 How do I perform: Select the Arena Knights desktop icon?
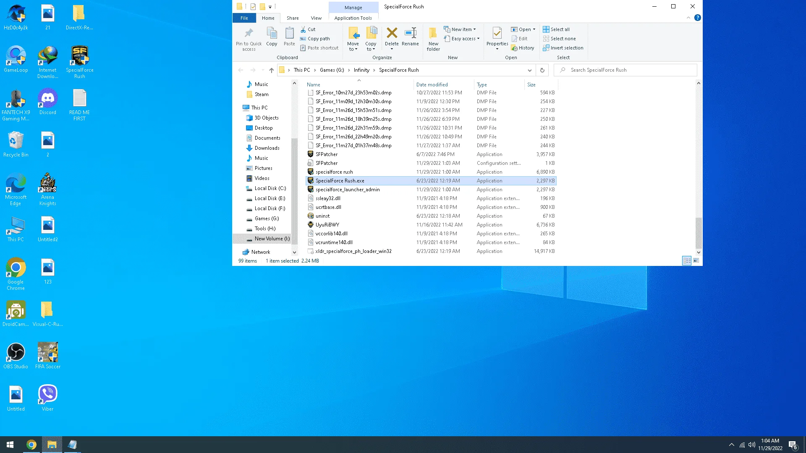[x=47, y=189]
